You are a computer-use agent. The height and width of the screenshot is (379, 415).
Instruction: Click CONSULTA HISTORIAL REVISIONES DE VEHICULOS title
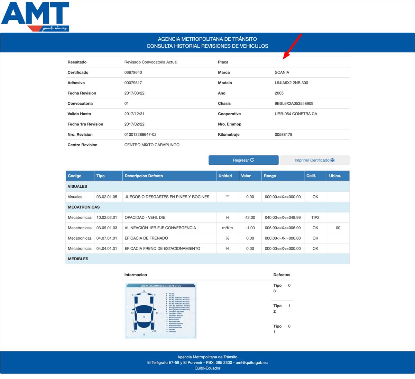pos(207,46)
